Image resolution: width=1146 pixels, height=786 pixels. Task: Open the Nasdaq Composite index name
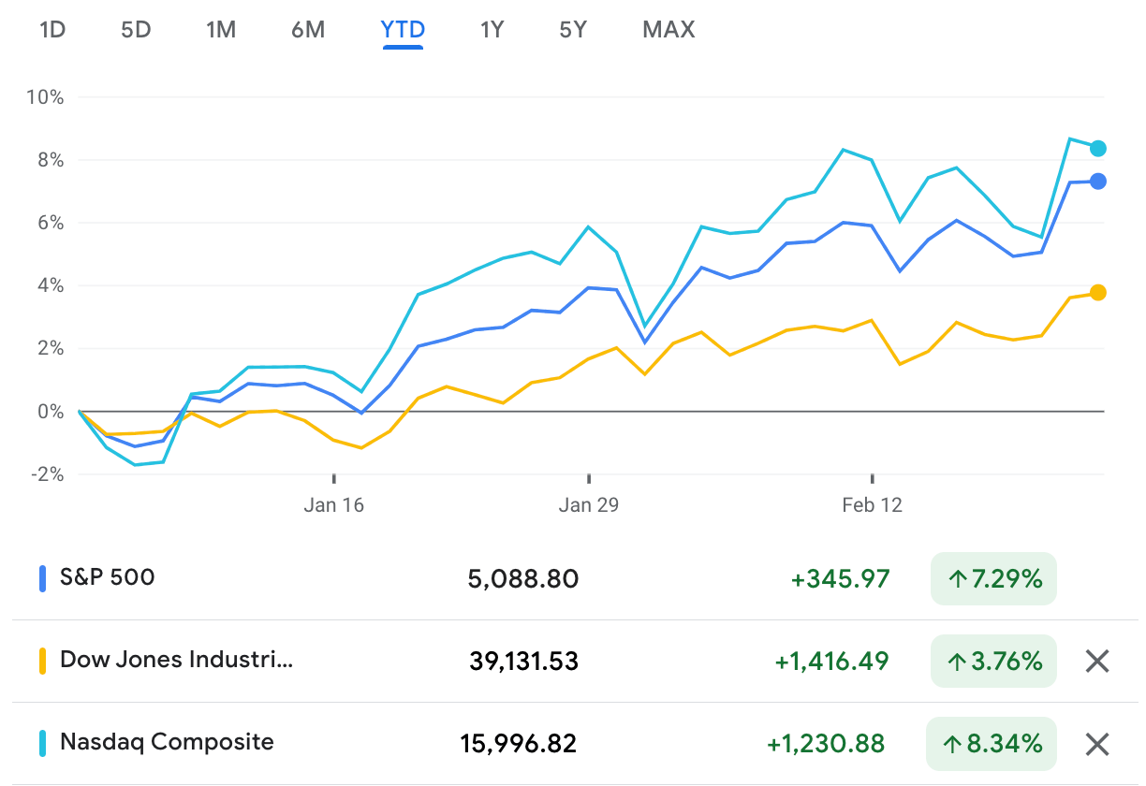click(167, 742)
